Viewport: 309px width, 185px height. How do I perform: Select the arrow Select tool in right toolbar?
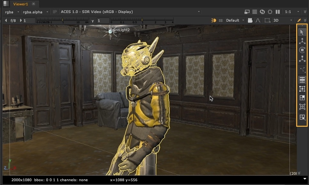tap(302, 32)
